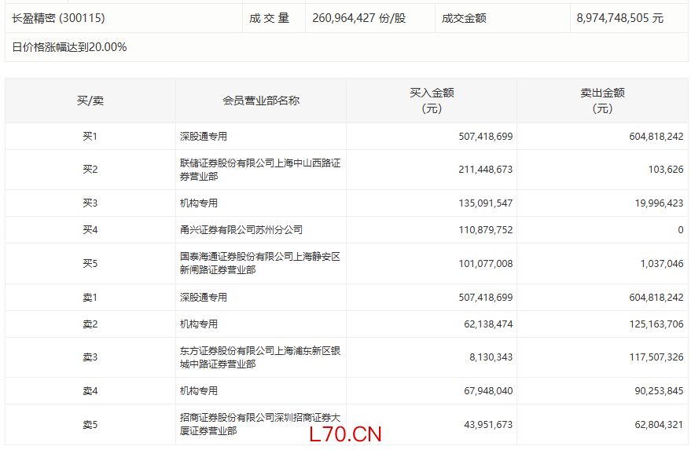This screenshot has height=450, width=691.
Task: Select the 成交金额 label cell
Action: (464, 17)
